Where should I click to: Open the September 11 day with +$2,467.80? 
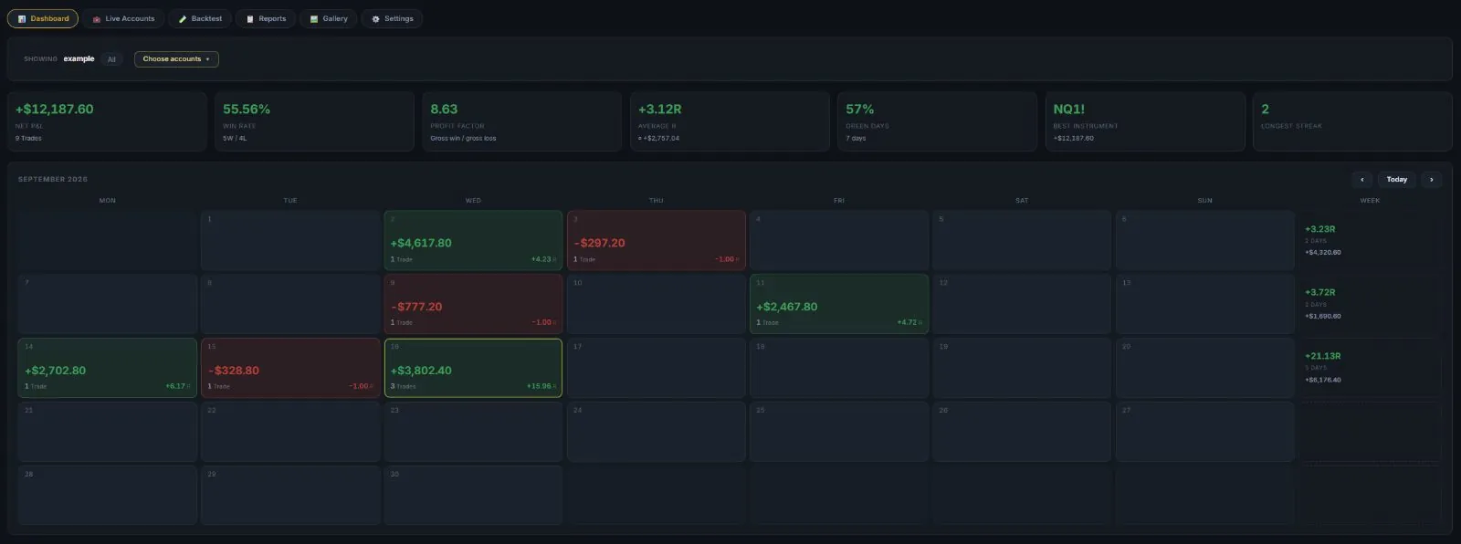[839, 304]
